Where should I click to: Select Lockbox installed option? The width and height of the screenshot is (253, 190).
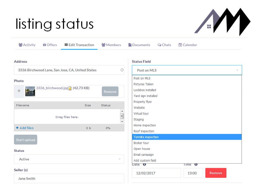tap(187, 90)
